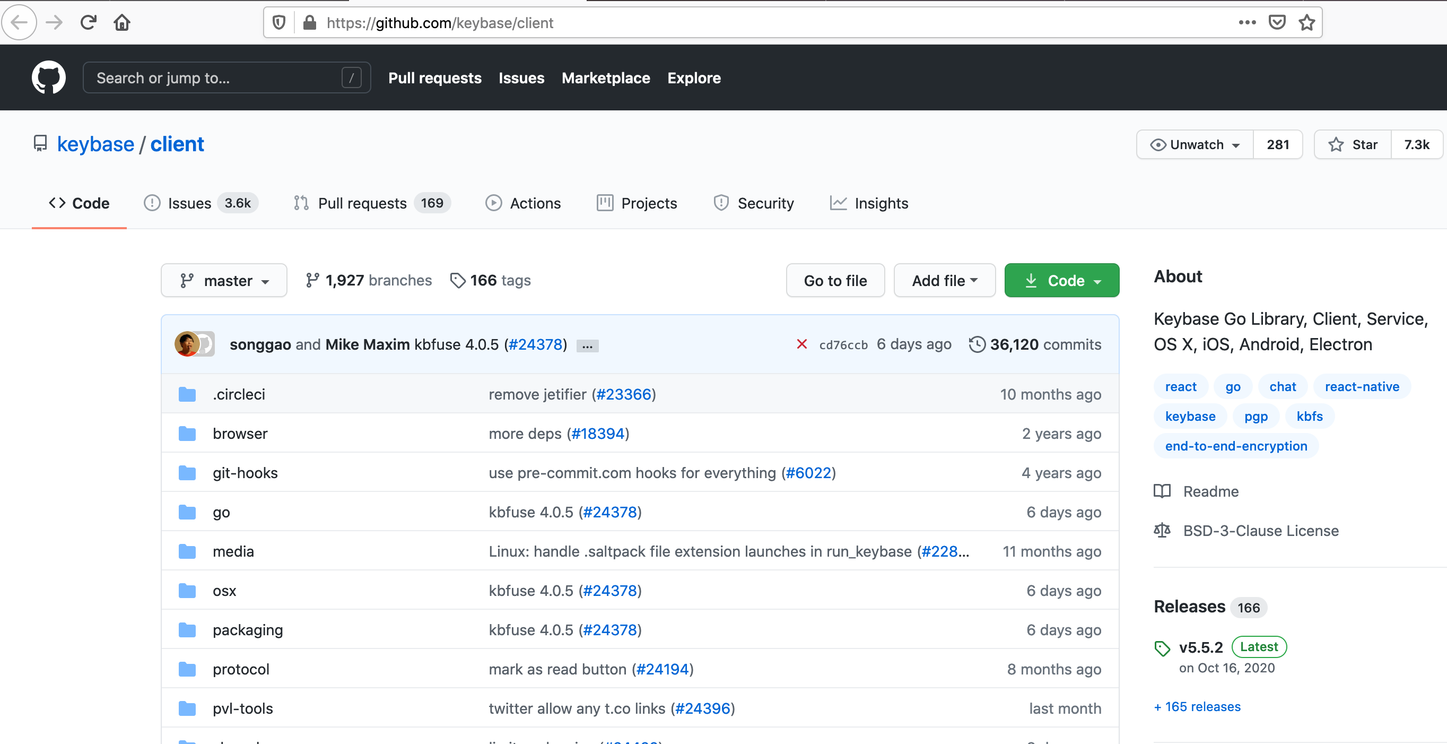Click the failed build red X status
Screen dimensions: 1447x744
pyautogui.click(x=801, y=344)
